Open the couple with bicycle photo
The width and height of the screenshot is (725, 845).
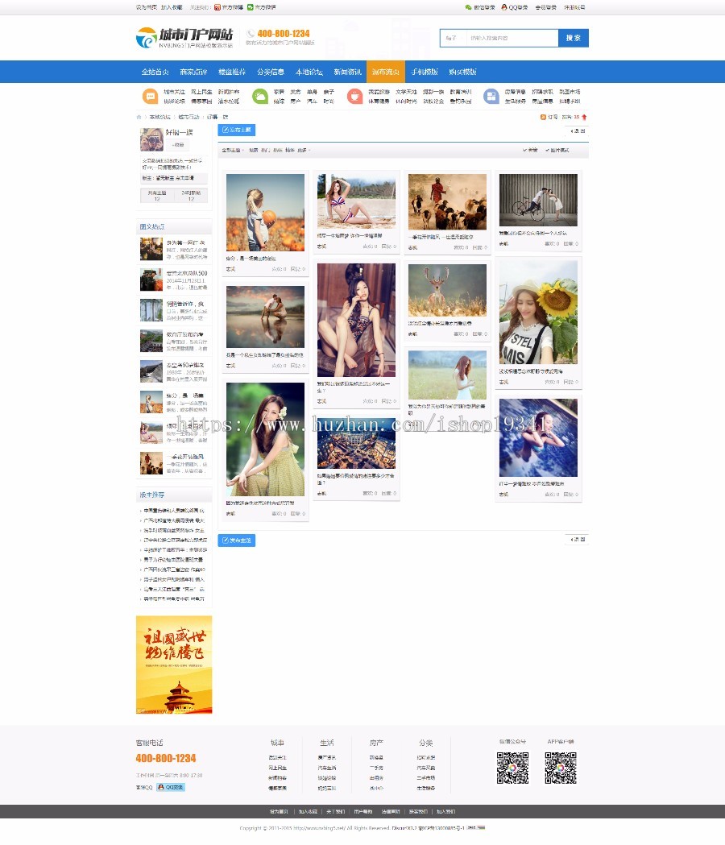(538, 200)
